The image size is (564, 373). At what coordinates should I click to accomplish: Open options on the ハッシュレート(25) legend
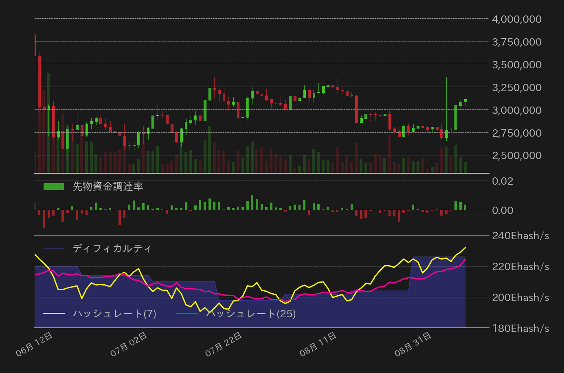251,314
